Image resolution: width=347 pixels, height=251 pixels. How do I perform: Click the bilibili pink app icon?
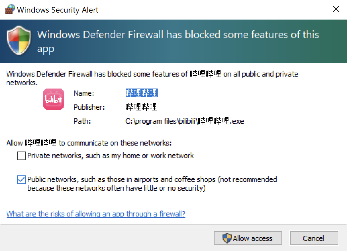pyautogui.click(x=53, y=99)
